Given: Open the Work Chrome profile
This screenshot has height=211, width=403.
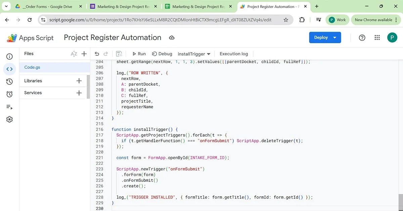Looking at the screenshot, I should (338, 20).
